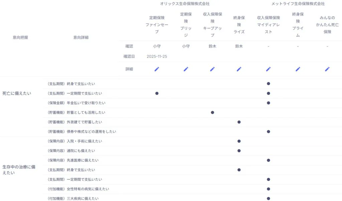
Task: Open details pencil for みんなのかんたん死亡保険
Action: point(327,69)
